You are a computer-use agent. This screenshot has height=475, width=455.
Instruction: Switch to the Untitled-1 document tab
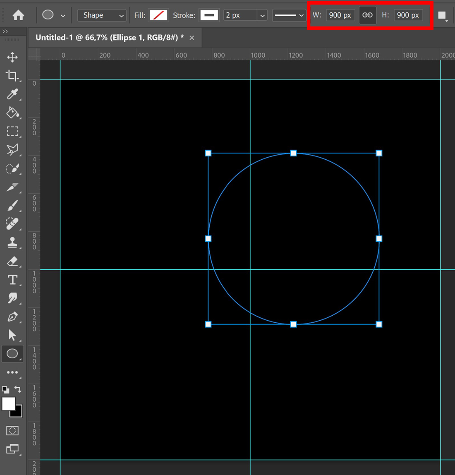pyautogui.click(x=110, y=38)
